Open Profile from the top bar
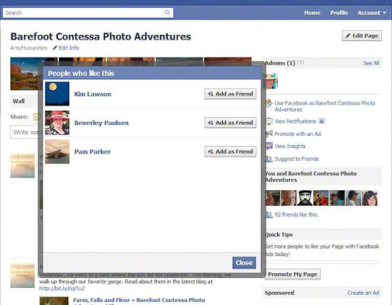Screen dimensions: 392x305 (339, 12)
